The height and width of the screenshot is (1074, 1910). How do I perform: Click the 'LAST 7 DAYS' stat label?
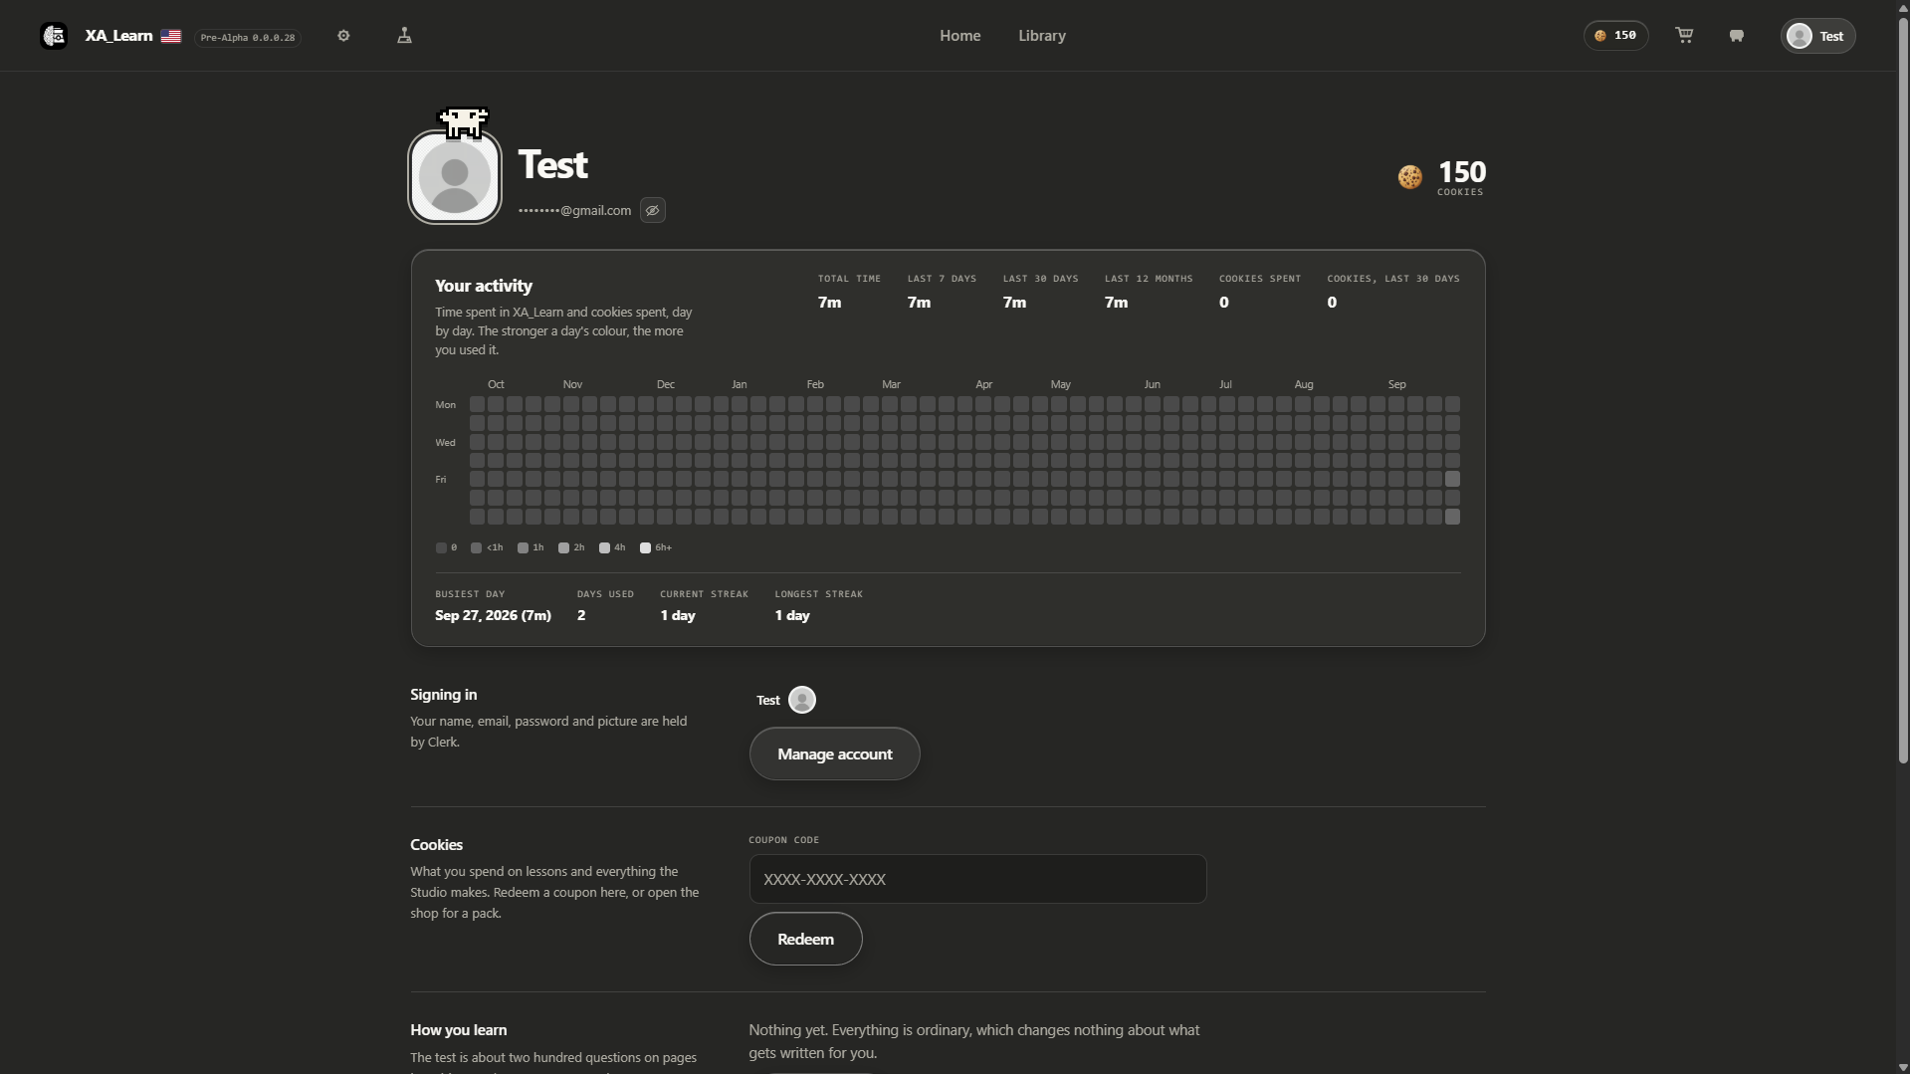(942, 279)
